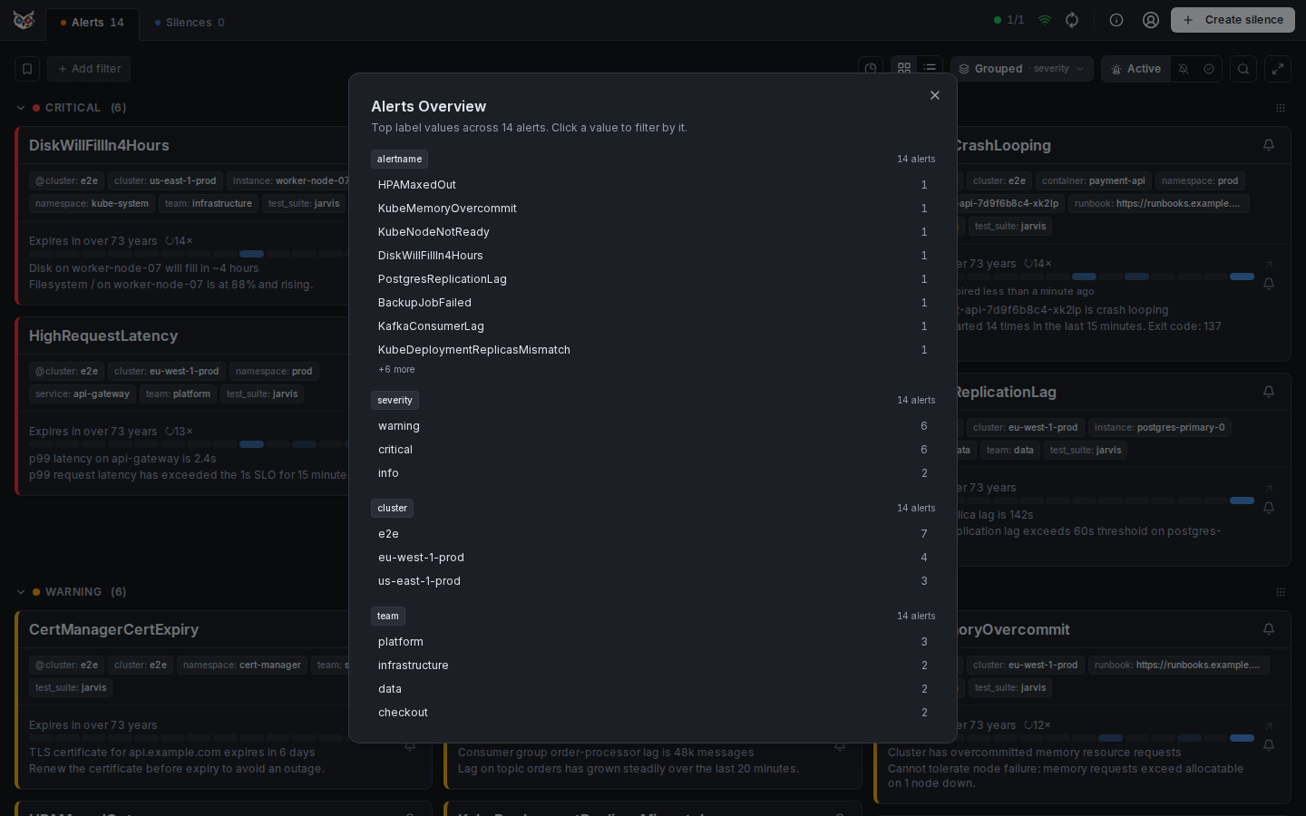Image resolution: width=1306 pixels, height=816 pixels.
Task: Silence the CrashLooping alert via its row bell
Action: 1269,284
